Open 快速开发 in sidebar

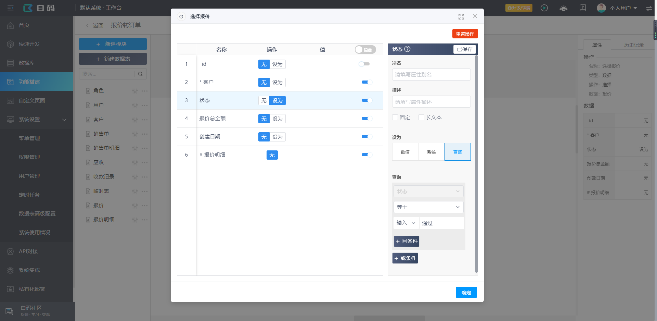point(36,44)
